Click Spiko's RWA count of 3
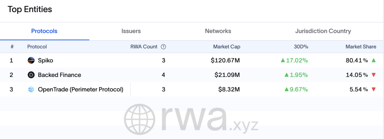 (x=163, y=60)
